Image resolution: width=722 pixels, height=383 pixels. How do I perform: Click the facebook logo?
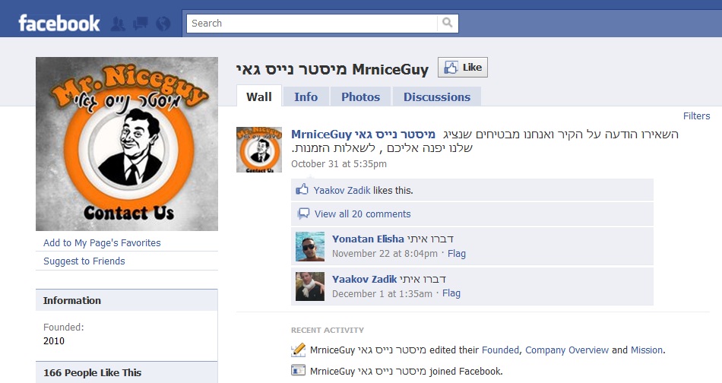pyautogui.click(x=59, y=23)
